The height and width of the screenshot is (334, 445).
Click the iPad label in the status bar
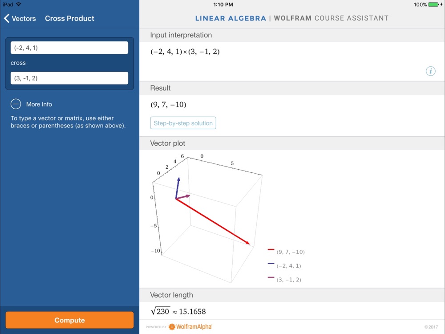pyautogui.click(x=8, y=4)
